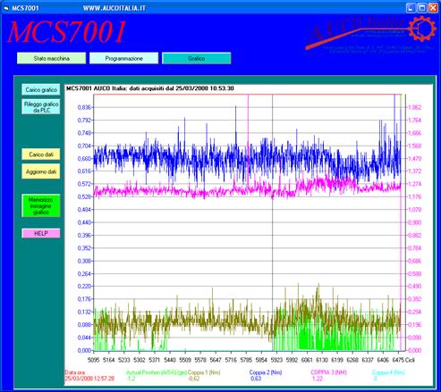
Task: Click the left axis value '0,660'
Action: [x=84, y=159]
